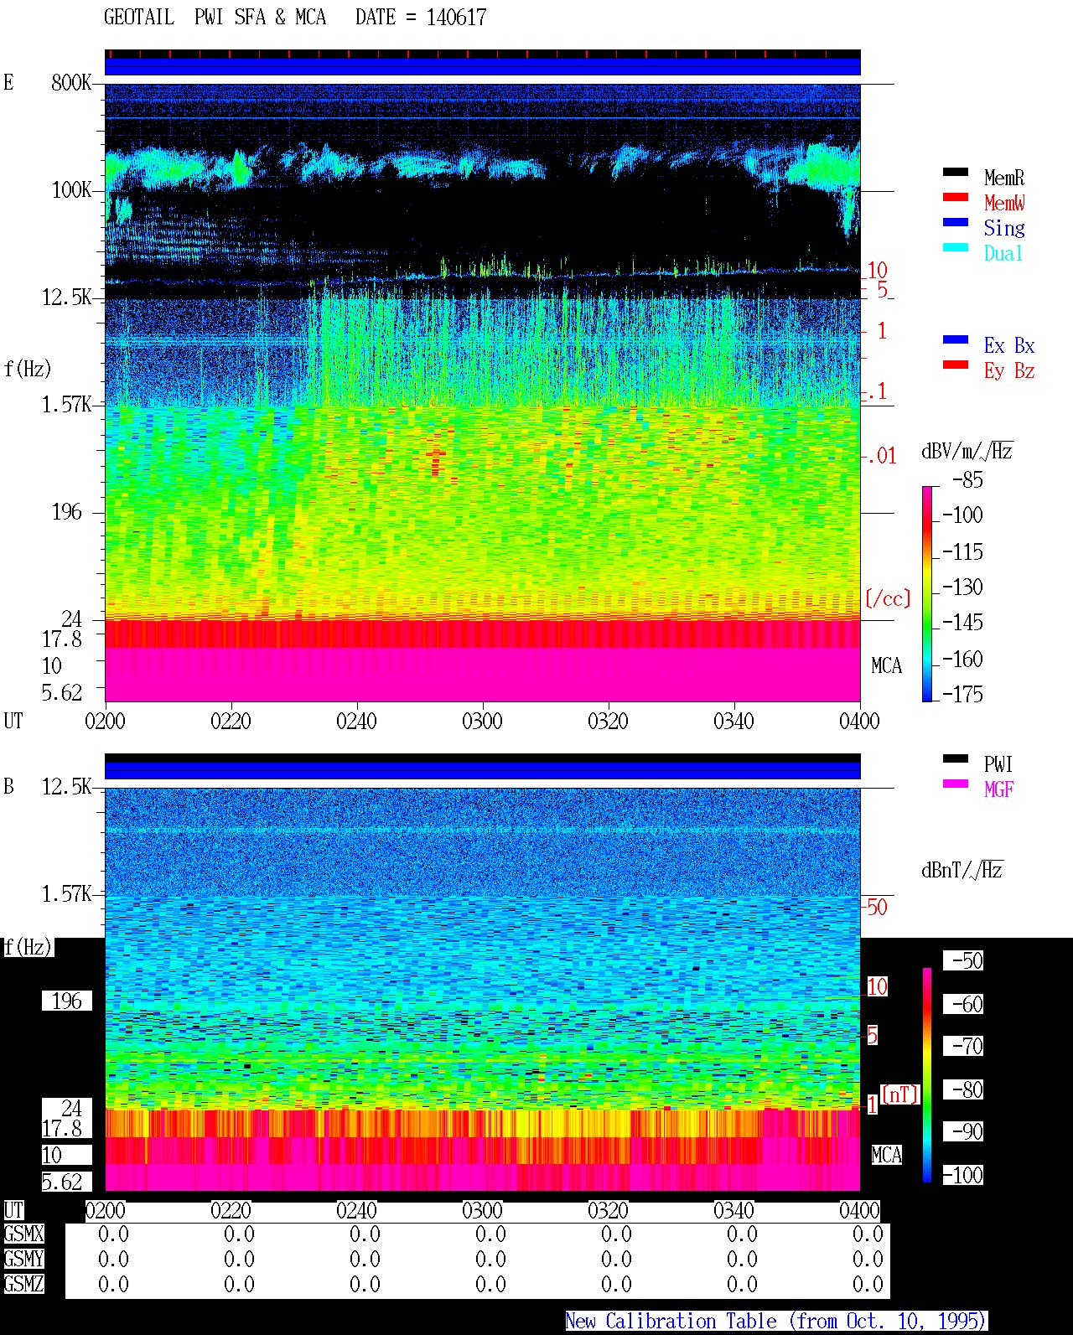Click the '-130' color scale value
This screenshot has height=1335, width=1073.
[x=962, y=587]
